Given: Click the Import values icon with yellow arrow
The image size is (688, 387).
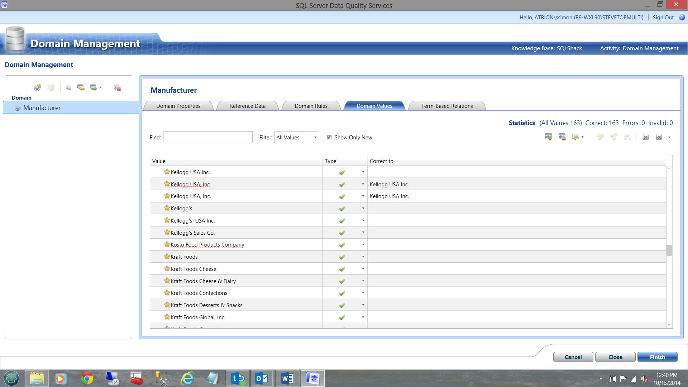Looking at the screenshot, I should (576, 137).
